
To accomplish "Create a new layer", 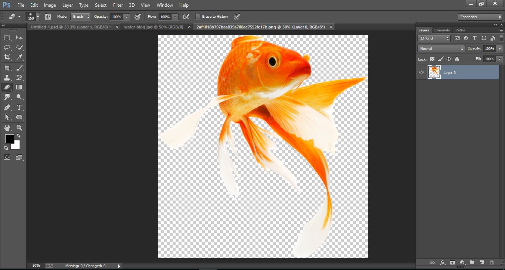I will click(482, 263).
